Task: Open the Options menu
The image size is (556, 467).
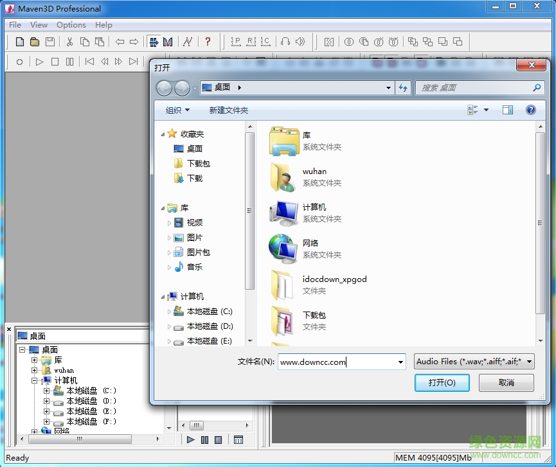Action: tap(71, 24)
